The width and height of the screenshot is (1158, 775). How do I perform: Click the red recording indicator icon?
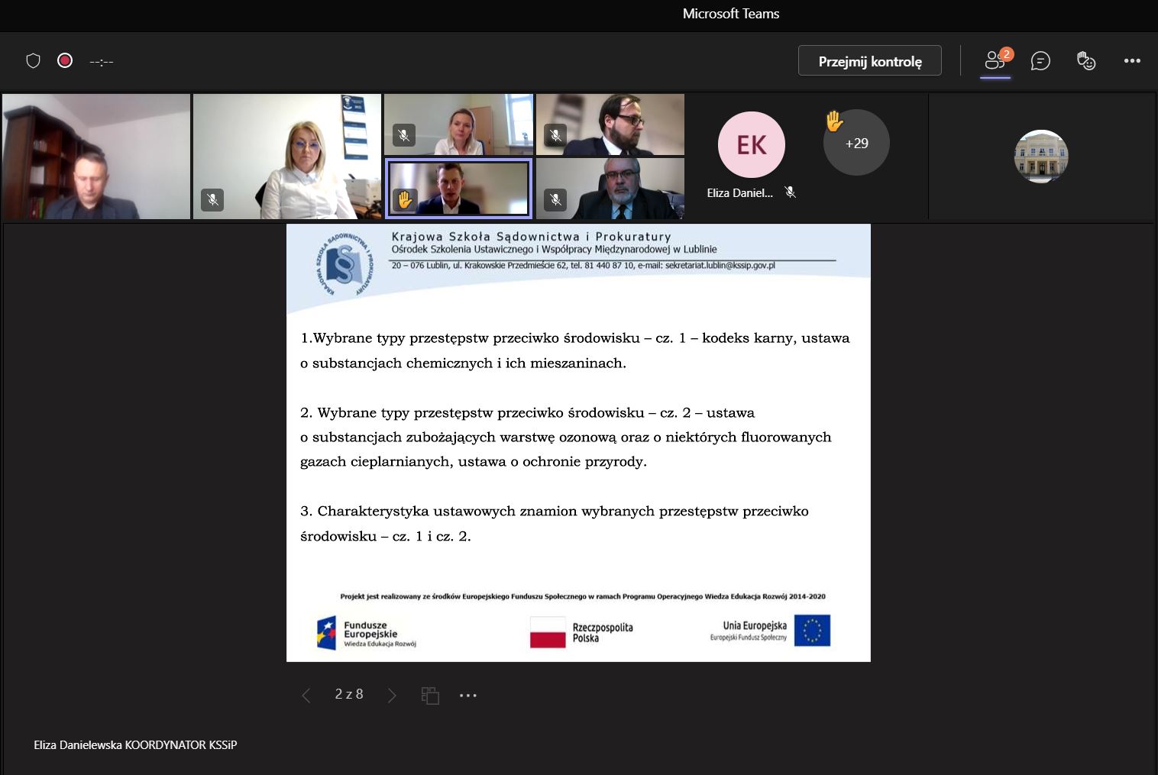tap(65, 60)
